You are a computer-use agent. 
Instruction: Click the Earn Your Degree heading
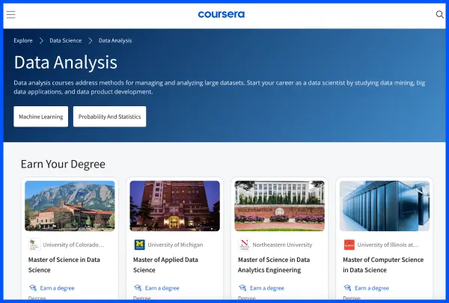(x=63, y=164)
